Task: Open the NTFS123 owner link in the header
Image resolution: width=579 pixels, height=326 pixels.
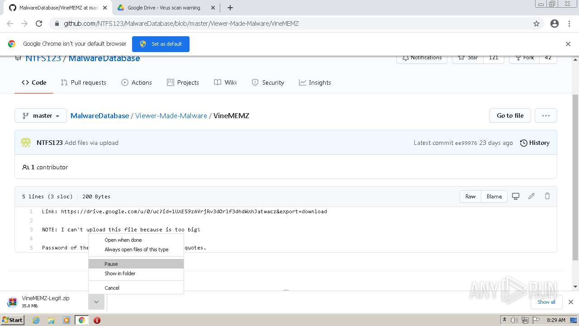Action: (x=43, y=58)
